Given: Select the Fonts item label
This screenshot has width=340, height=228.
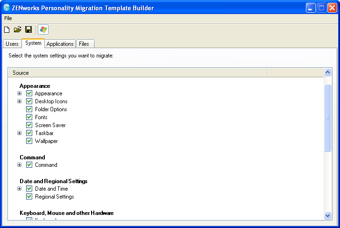Looking at the screenshot, I should [41, 117].
